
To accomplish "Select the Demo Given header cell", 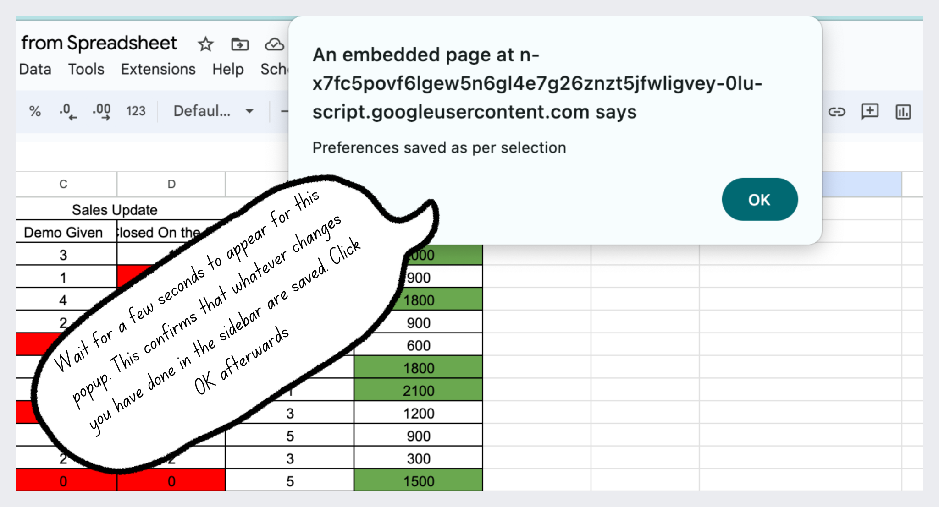I will pyautogui.click(x=63, y=232).
